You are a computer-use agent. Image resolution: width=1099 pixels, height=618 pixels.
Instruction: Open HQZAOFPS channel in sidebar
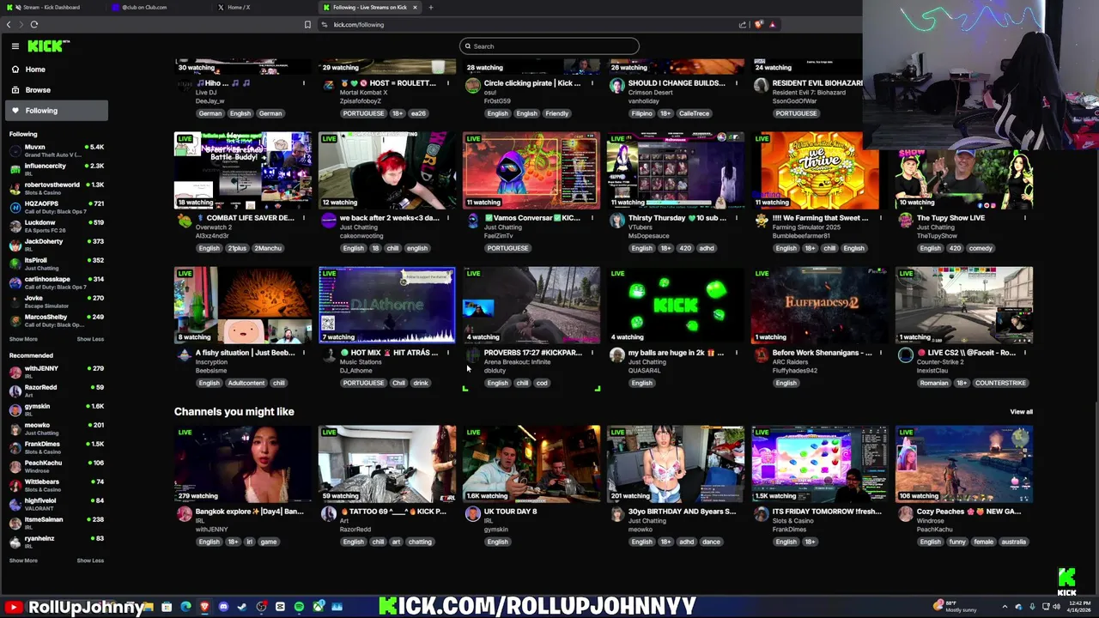pos(56,207)
